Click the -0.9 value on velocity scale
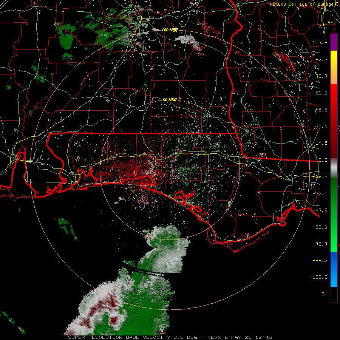 [x=321, y=160]
